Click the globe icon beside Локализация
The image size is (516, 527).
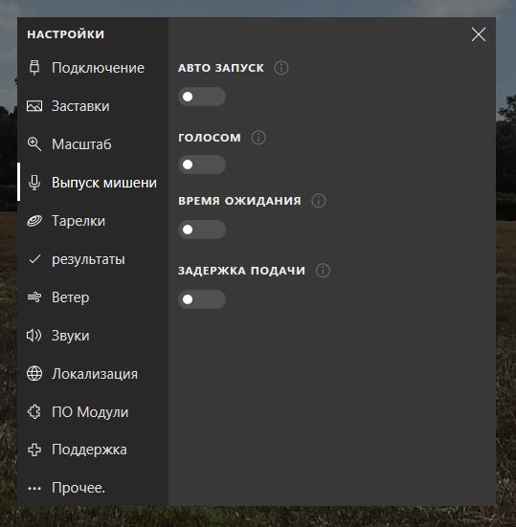click(34, 374)
